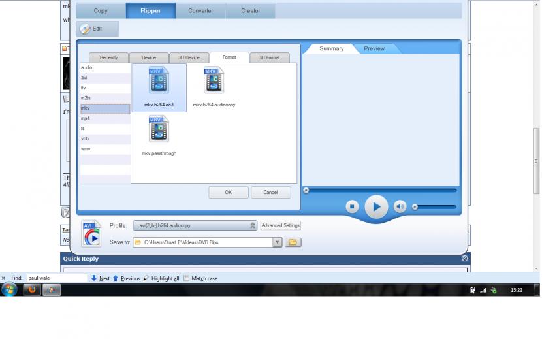542x339 pixels.
Task: Expand the Save to path dropdown
Action: tap(277, 242)
